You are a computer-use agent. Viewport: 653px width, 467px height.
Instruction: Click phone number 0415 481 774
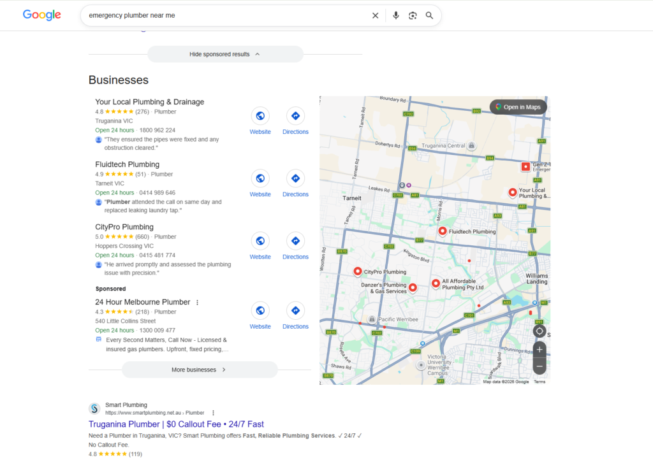(157, 255)
